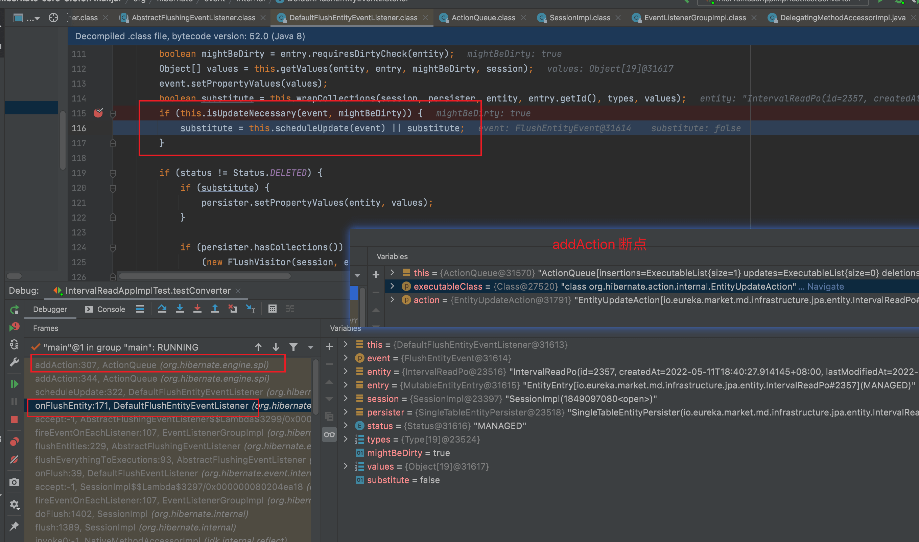Expand the 'persister' variable node
Screen dimensions: 919x542
click(x=346, y=412)
